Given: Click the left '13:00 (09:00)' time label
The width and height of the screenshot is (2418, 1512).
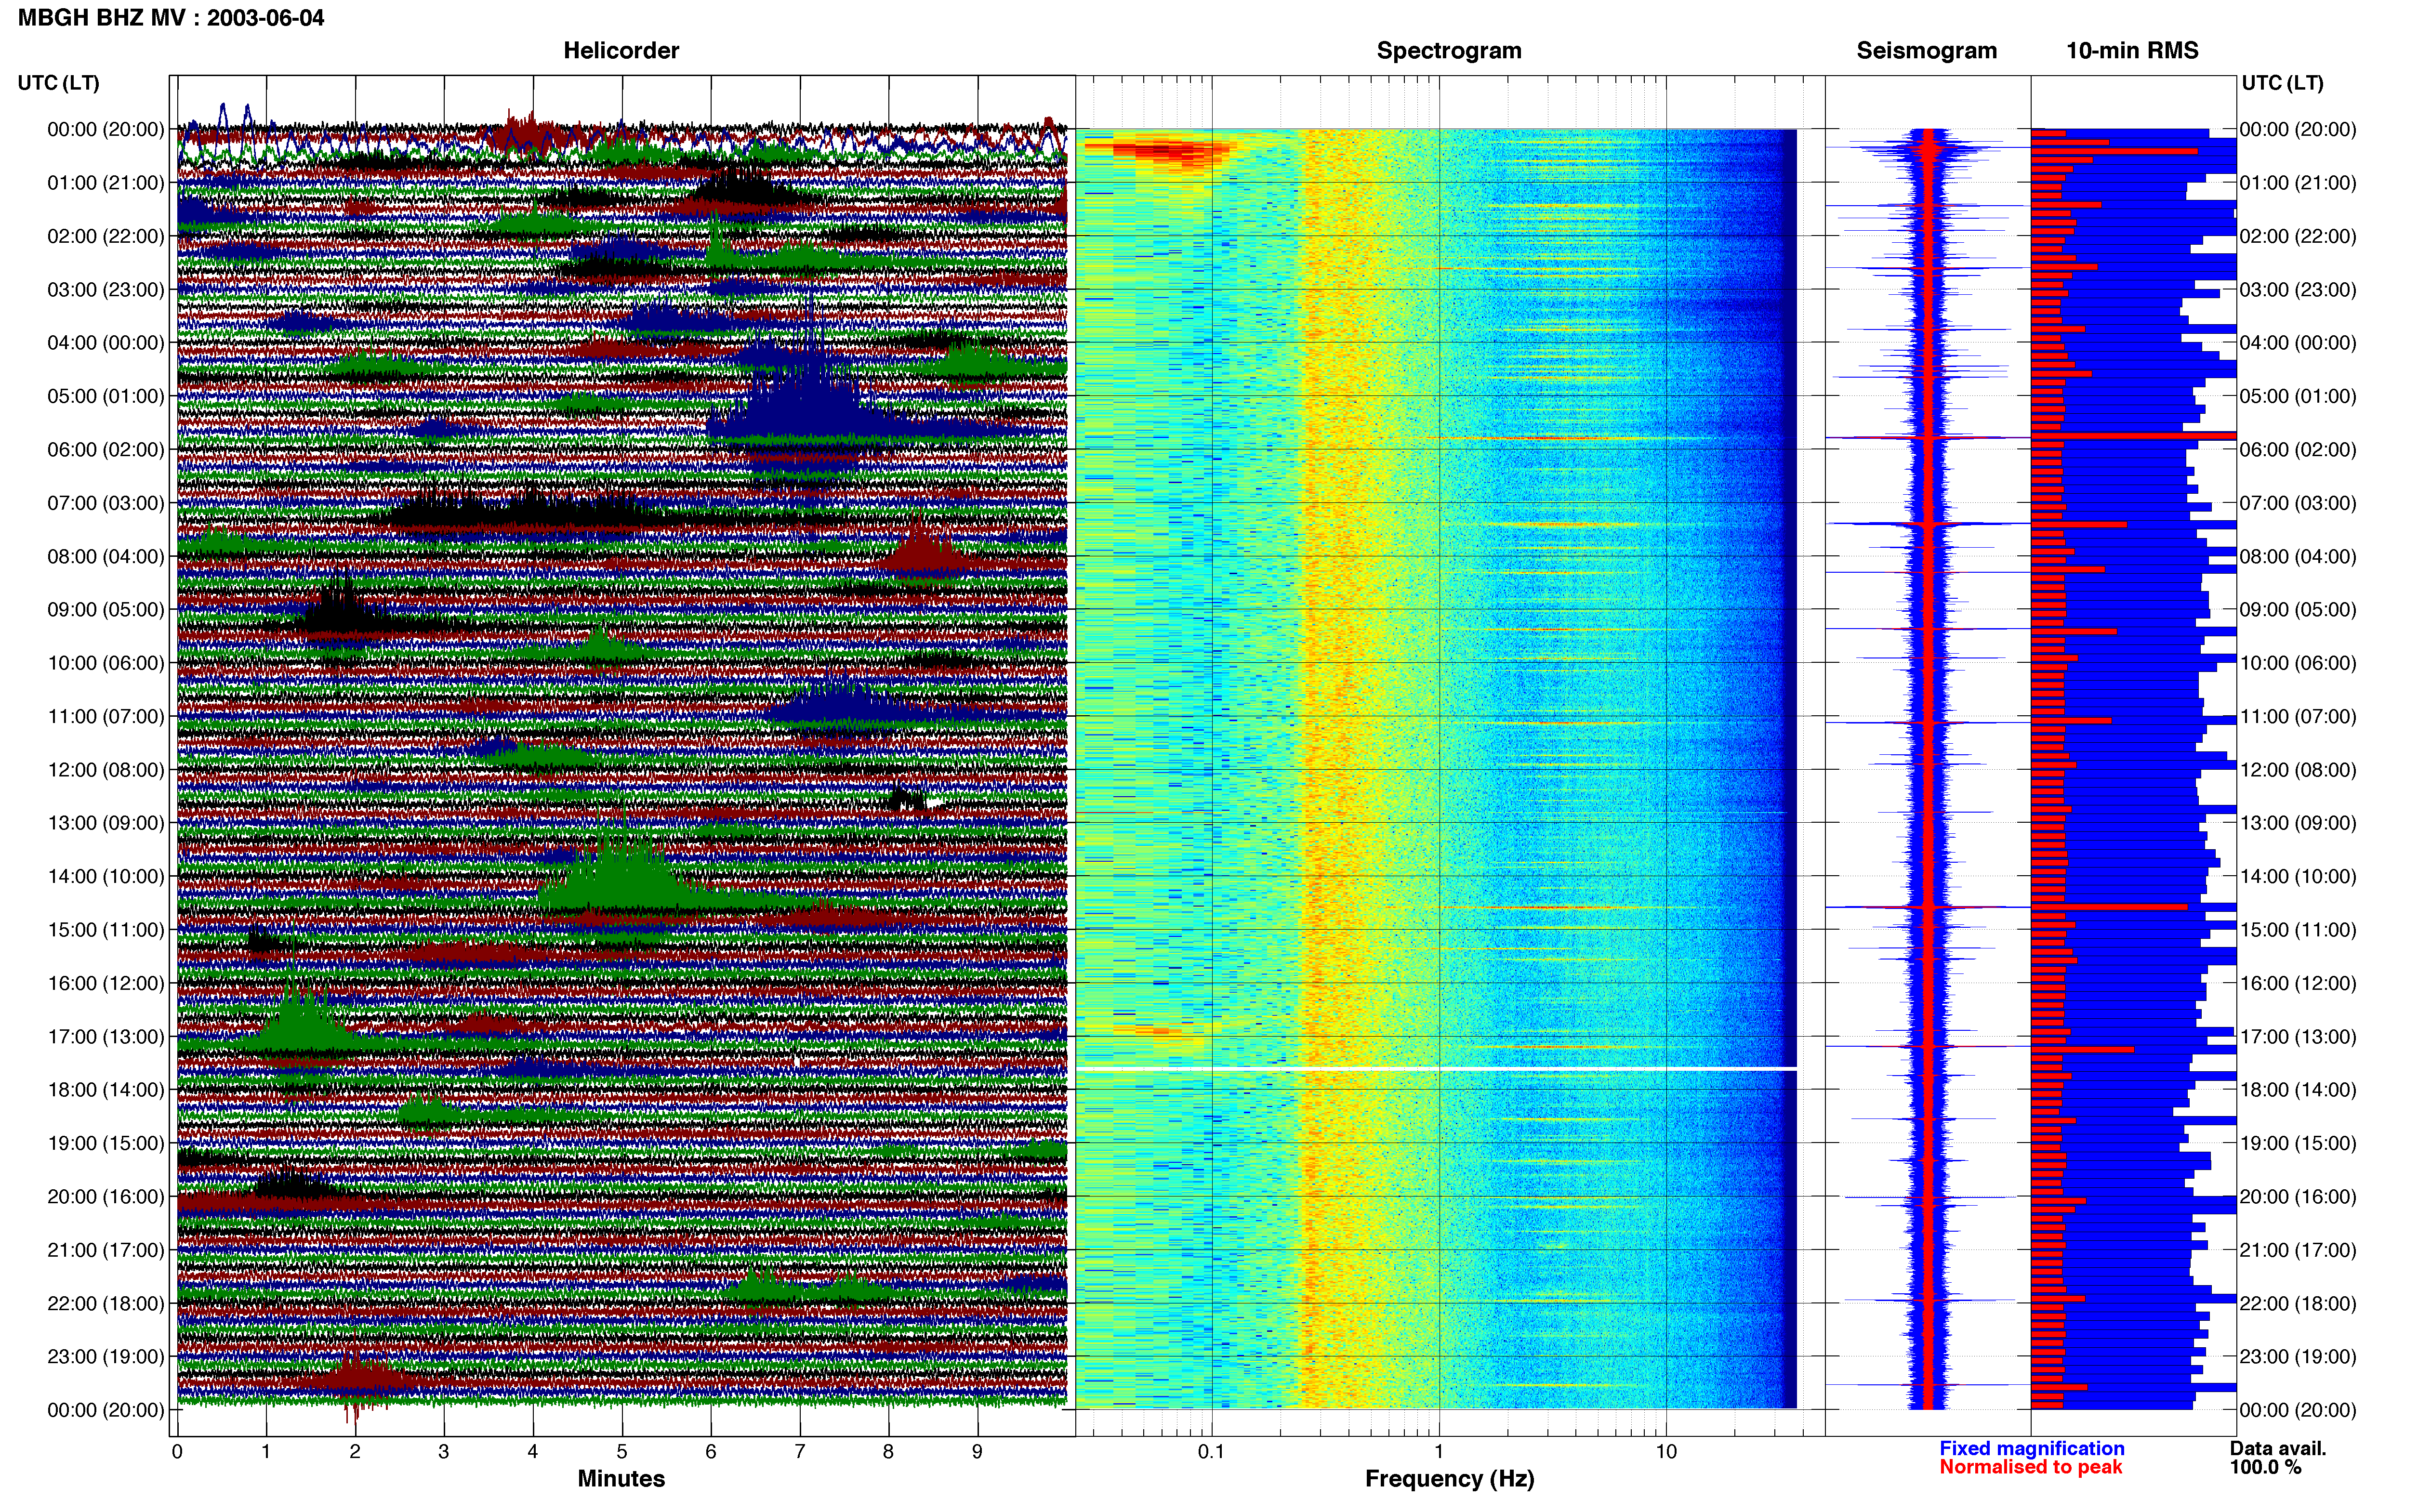Looking at the screenshot, I should pyautogui.click(x=105, y=823).
